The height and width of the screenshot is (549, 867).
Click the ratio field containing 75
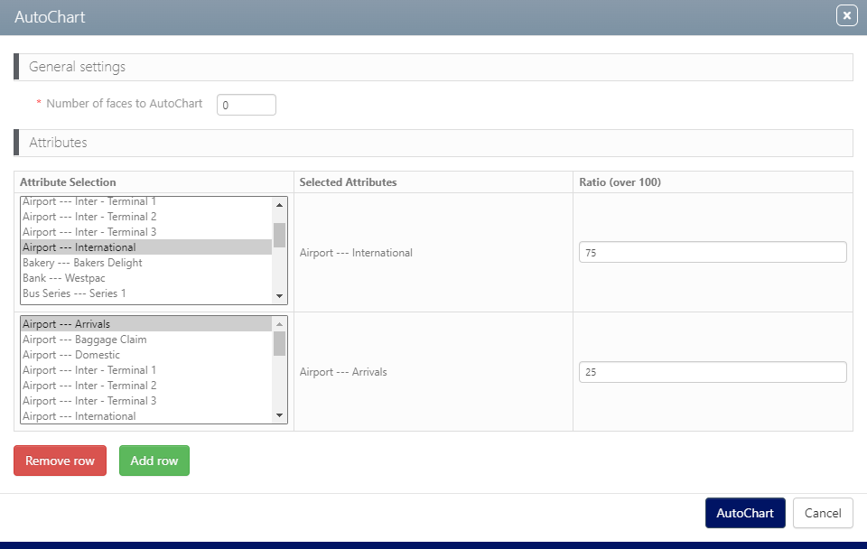tap(712, 253)
